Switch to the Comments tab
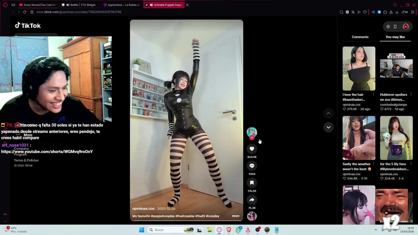 [x=360, y=37]
